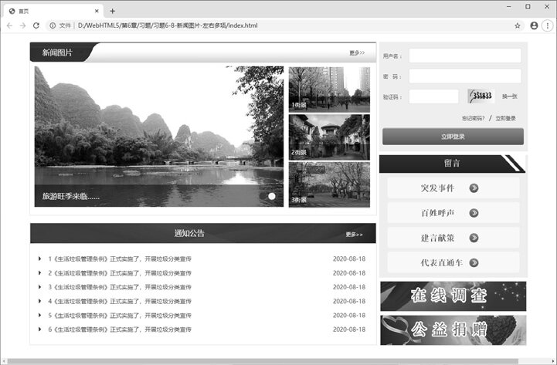Click the browser back arrow
557x365 pixels.
(9, 25)
